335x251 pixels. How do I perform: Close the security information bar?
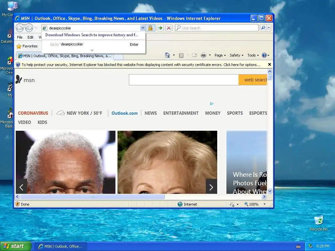click(270, 64)
